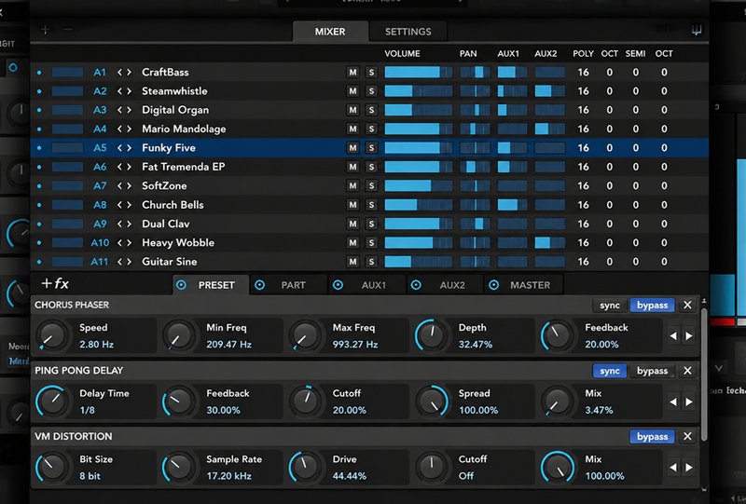Click Delay Time value 1/8
This screenshot has height=504, width=746.
(87, 410)
